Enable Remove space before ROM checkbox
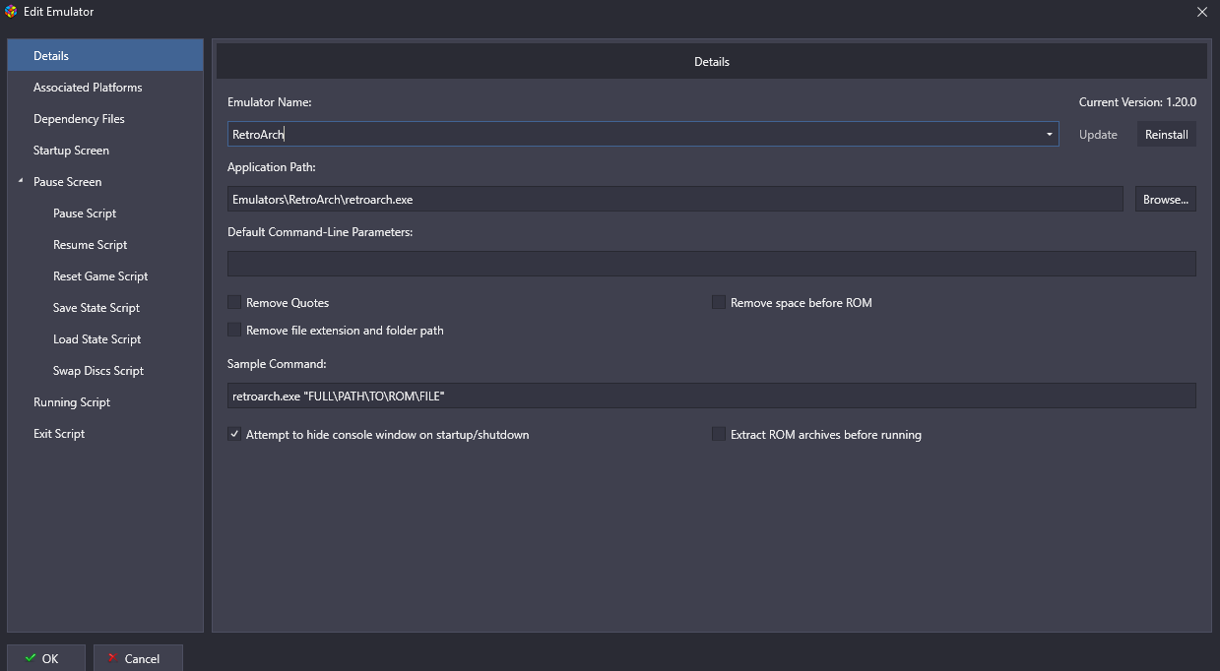Viewport: 1220px width, 671px height. pos(719,303)
